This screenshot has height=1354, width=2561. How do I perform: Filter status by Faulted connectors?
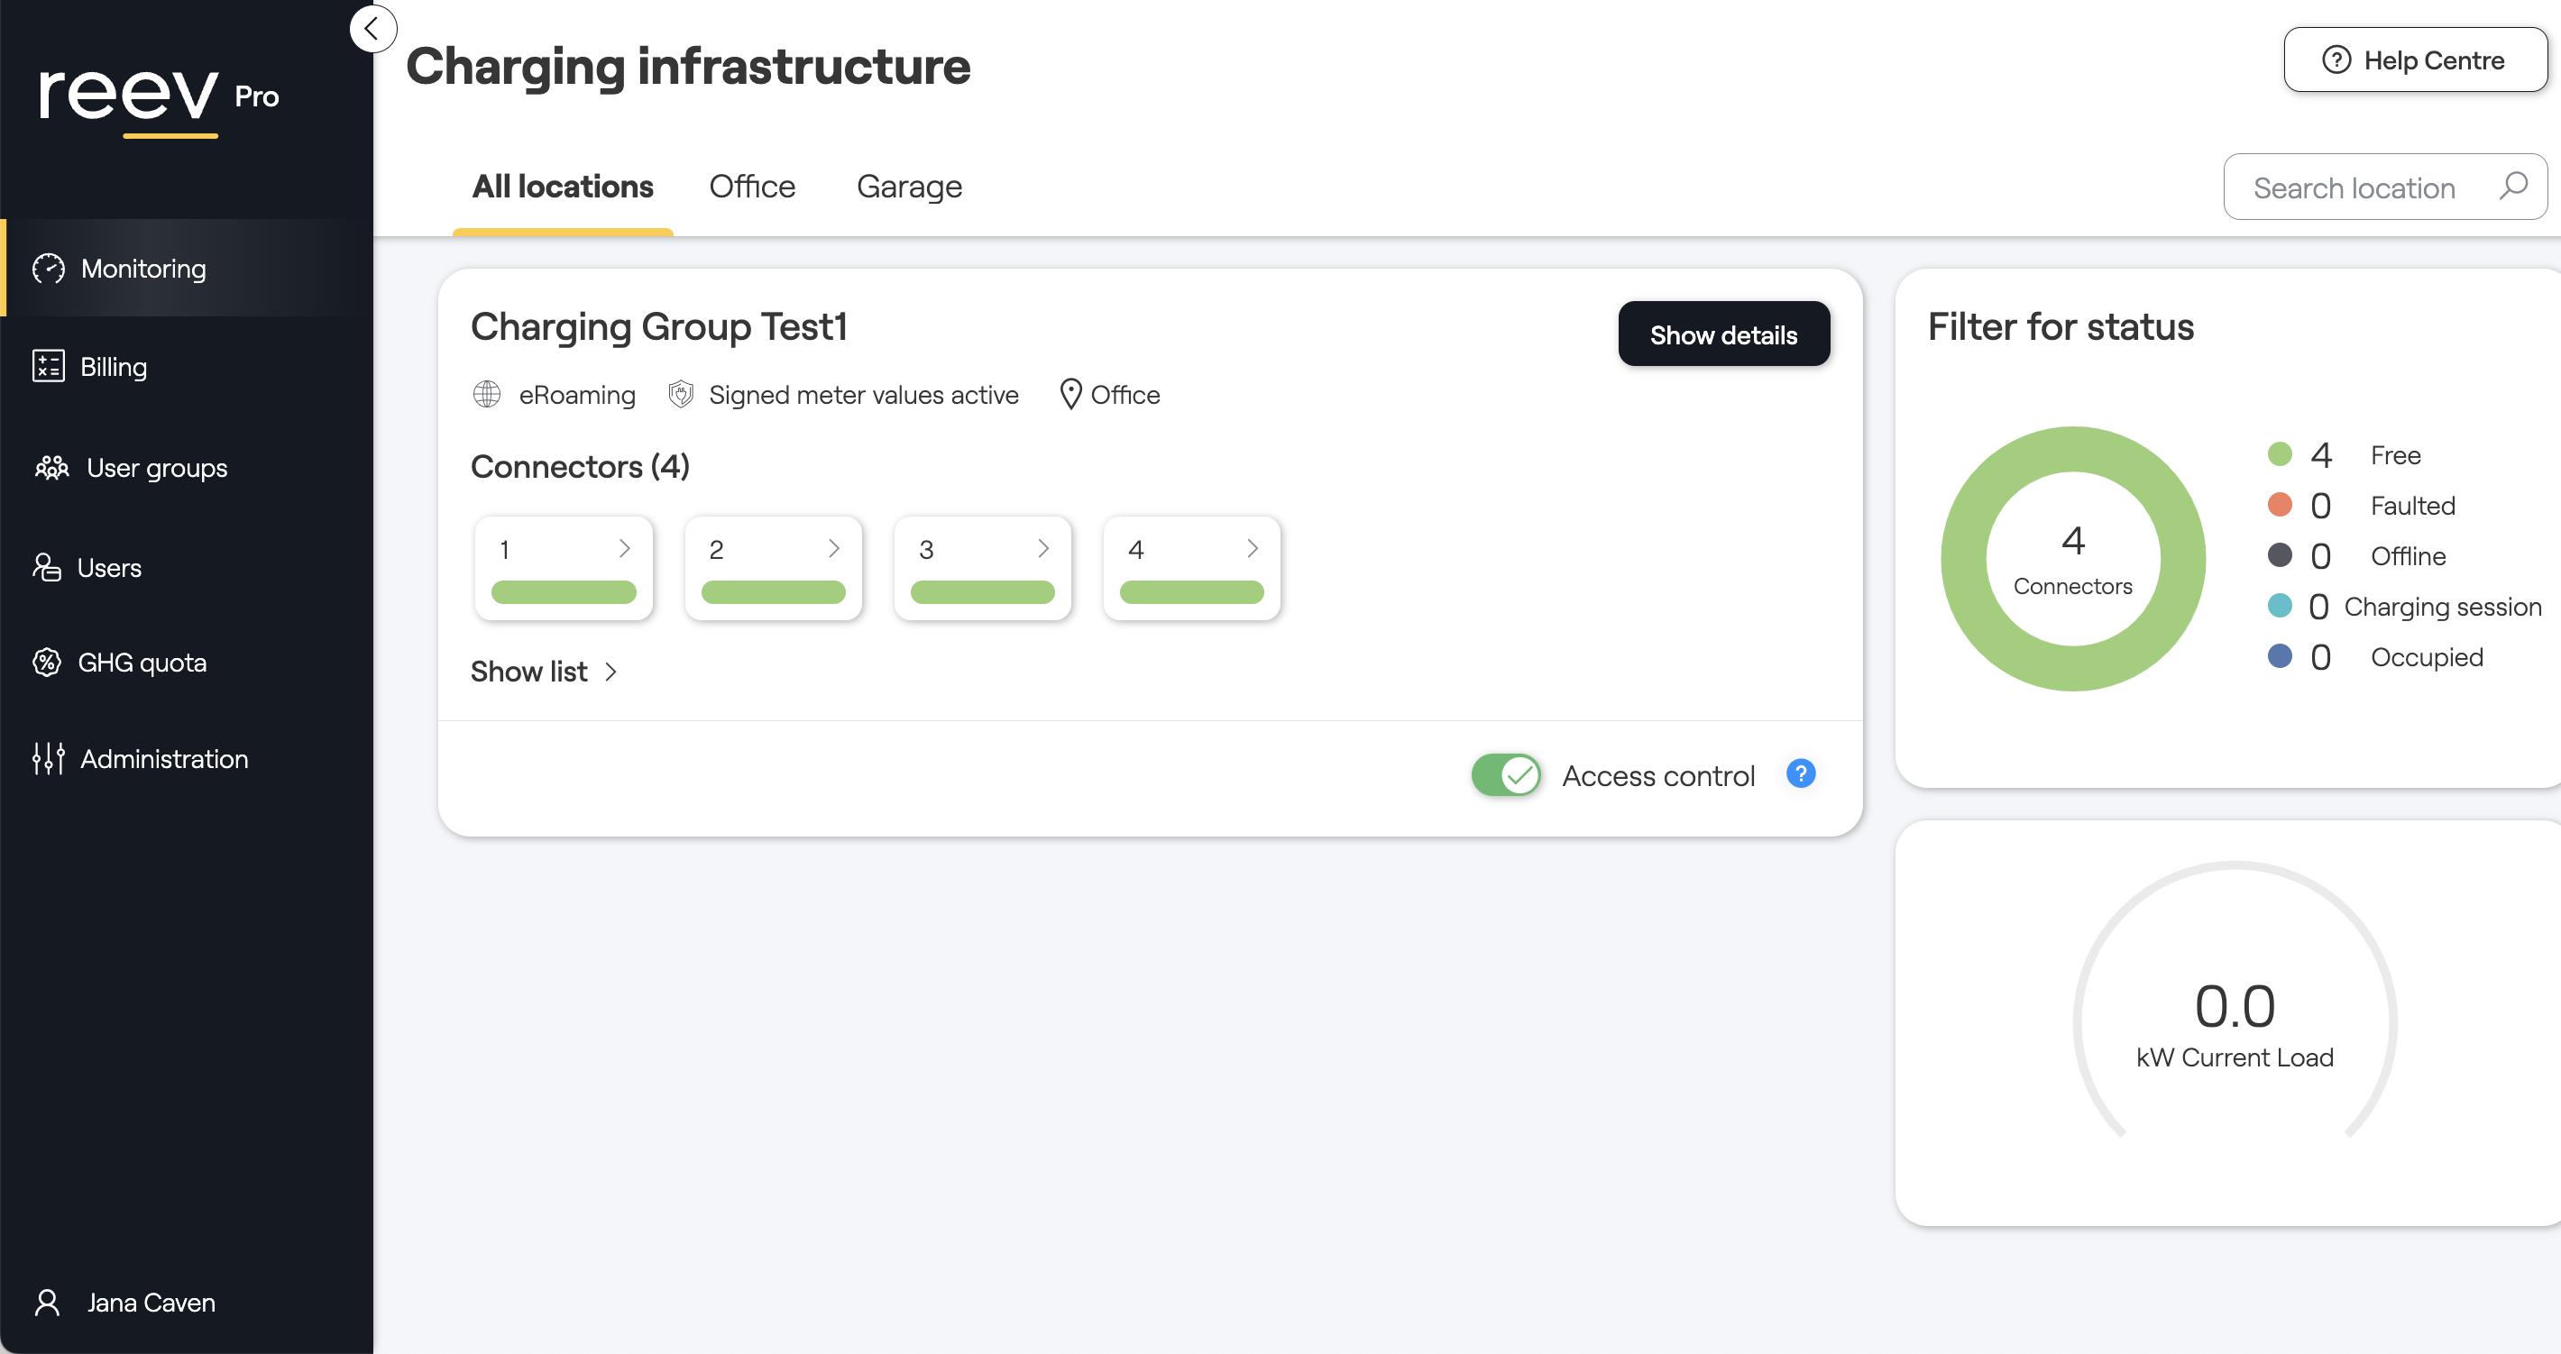click(2411, 506)
